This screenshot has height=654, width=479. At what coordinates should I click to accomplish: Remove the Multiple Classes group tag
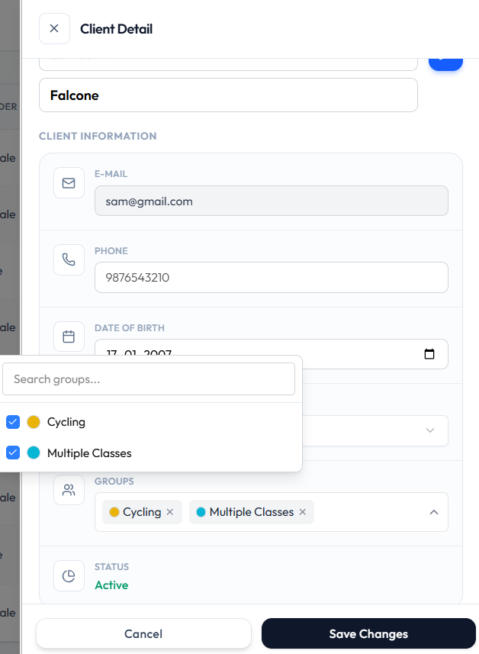point(303,512)
